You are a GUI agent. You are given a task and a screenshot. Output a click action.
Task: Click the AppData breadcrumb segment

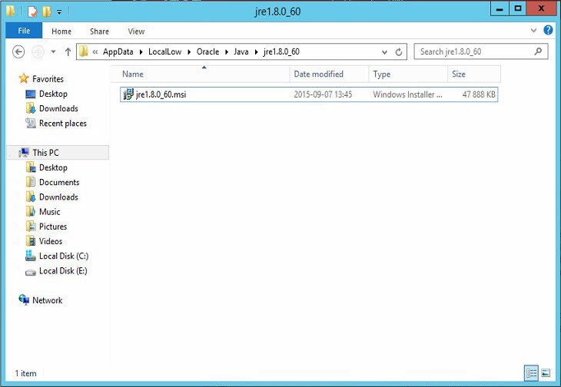coord(118,51)
